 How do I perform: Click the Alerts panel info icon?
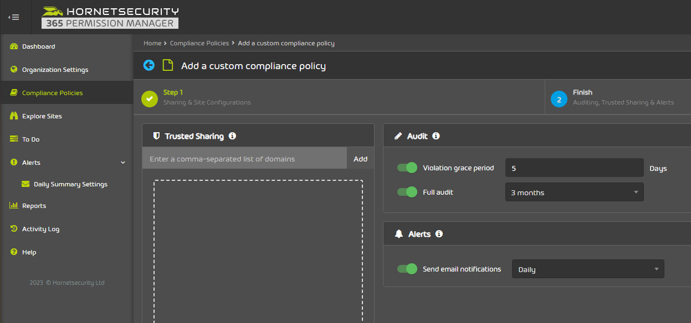(x=439, y=234)
